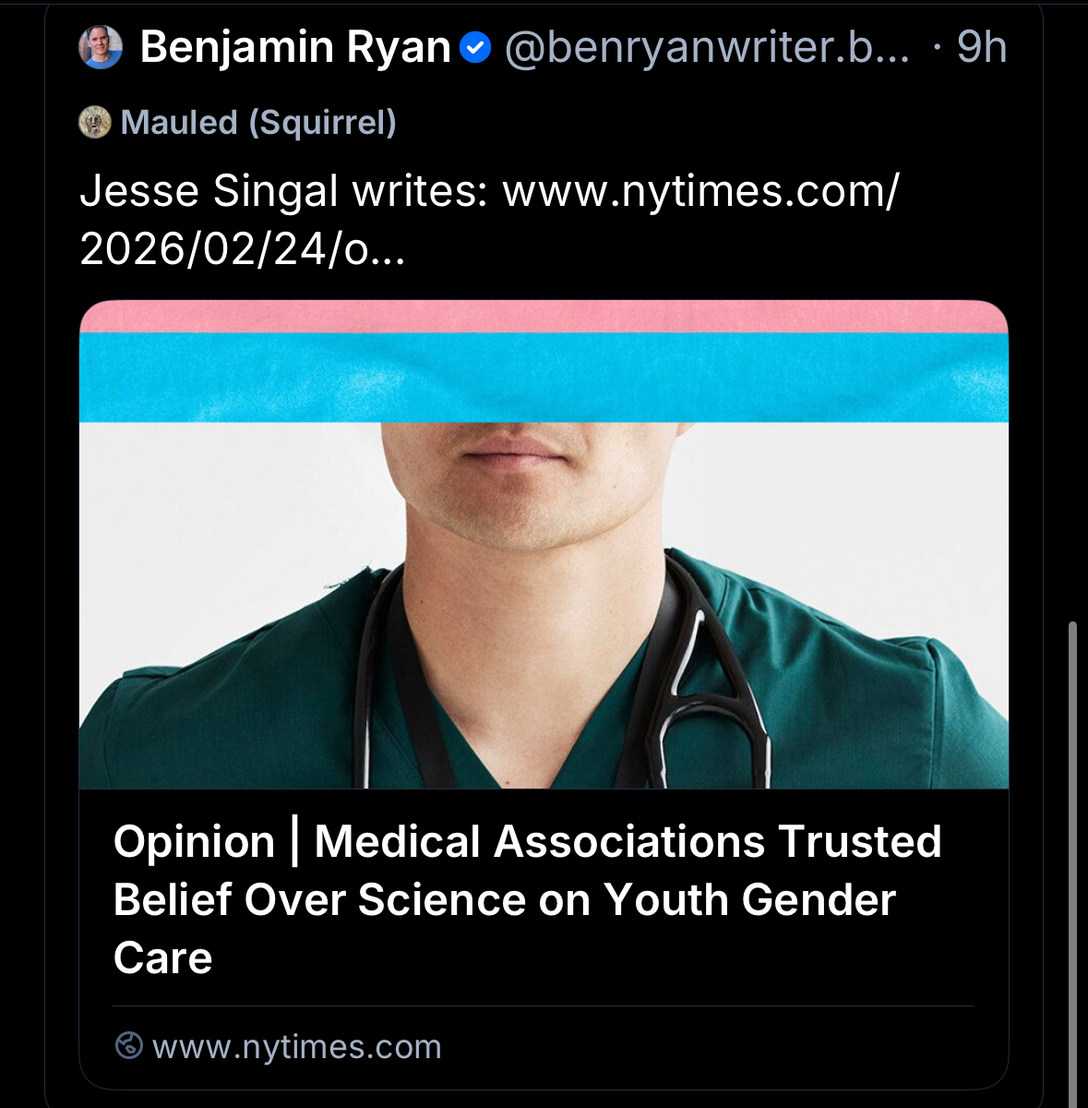Image resolution: width=1088 pixels, height=1108 pixels.
Task: Open Benjamin Ryan's profile avatar
Action: (x=101, y=47)
